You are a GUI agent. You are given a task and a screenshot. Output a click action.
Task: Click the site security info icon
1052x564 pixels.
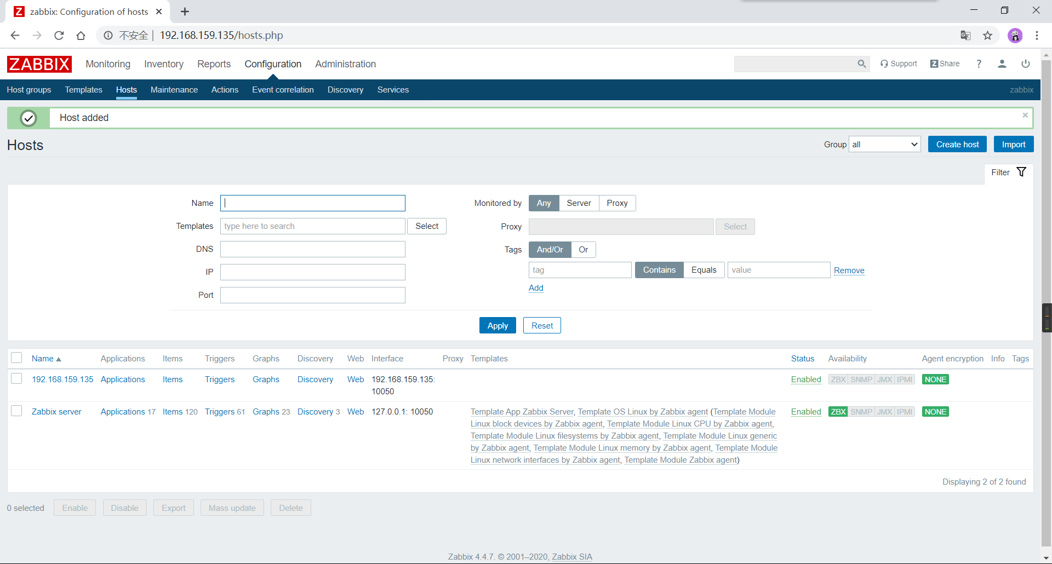point(108,36)
